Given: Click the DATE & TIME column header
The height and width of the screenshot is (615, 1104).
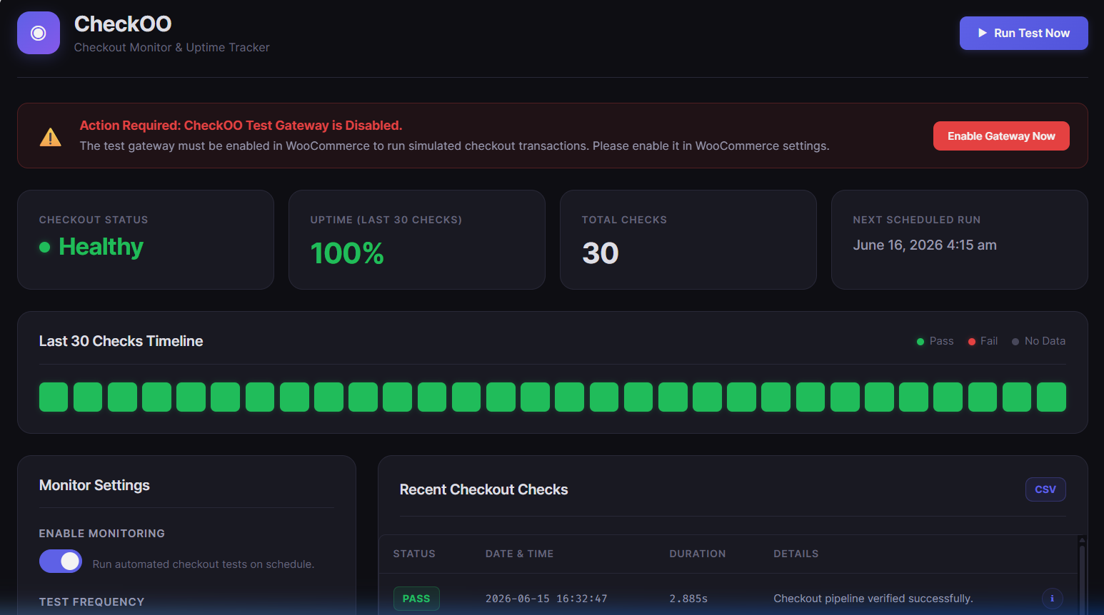Looking at the screenshot, I should (x=519, y=554).
